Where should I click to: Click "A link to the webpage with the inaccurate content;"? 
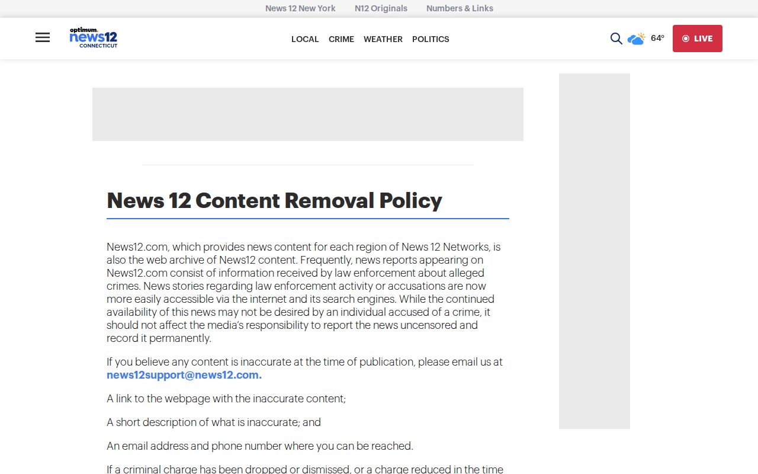pyautogui.click(x=226, y=399)
